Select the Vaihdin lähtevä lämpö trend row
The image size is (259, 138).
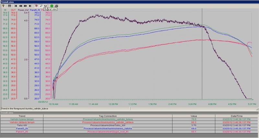pos(129,122)
